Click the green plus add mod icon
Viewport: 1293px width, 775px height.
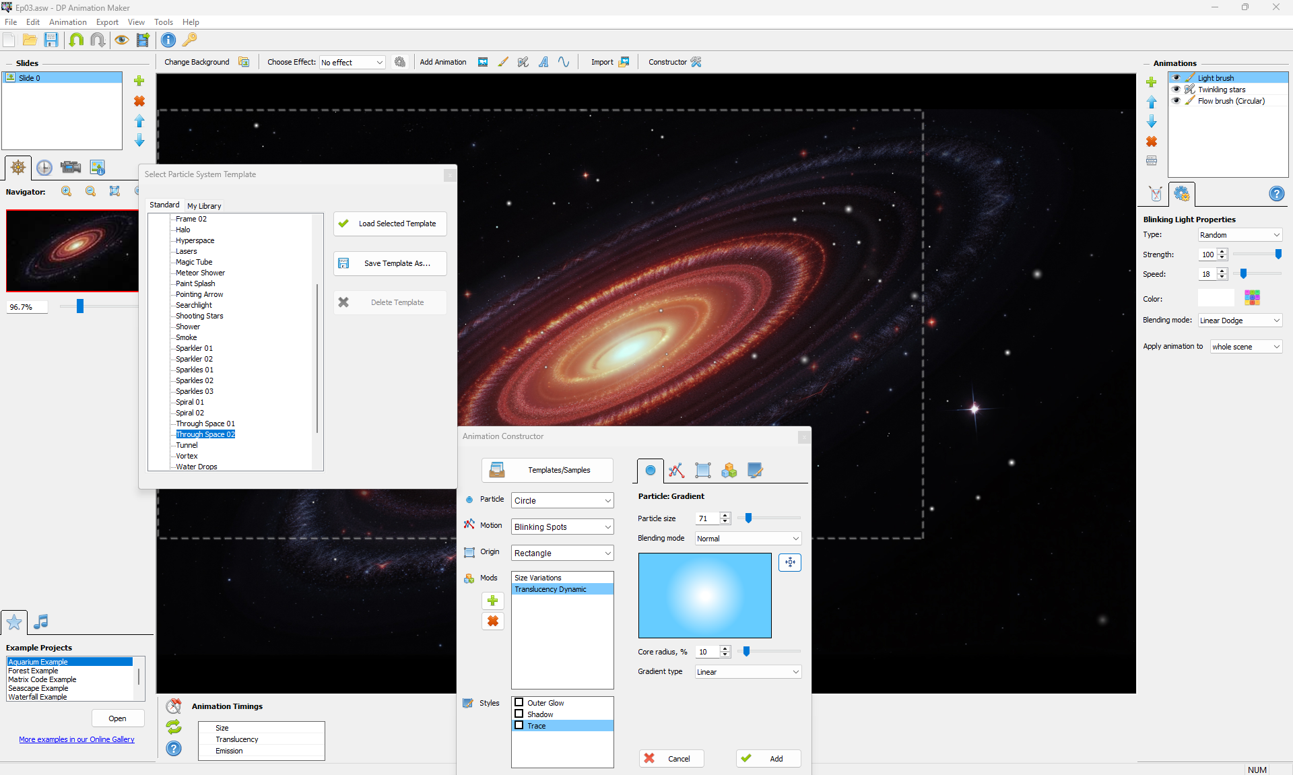(493, 601)
